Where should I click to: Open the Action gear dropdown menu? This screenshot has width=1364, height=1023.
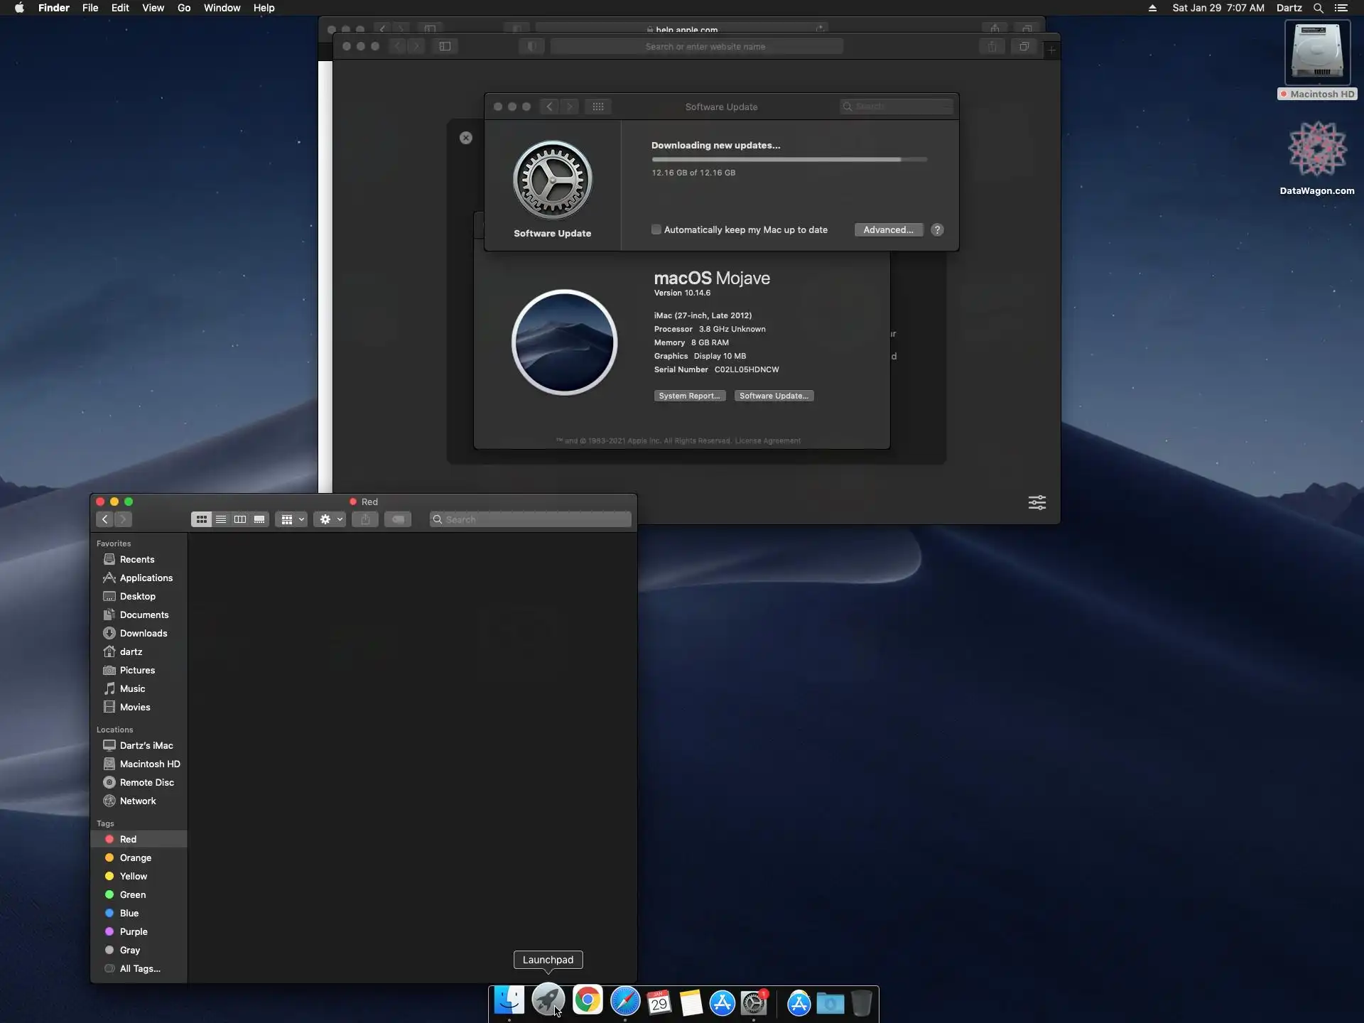tap(330, 519)
